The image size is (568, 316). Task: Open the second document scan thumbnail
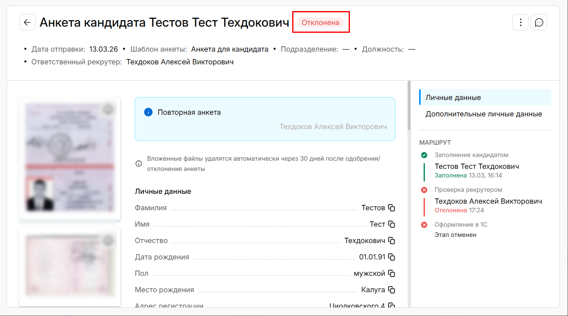coord(70,266)
